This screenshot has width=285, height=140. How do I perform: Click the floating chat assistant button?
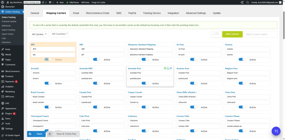point(276,131)
